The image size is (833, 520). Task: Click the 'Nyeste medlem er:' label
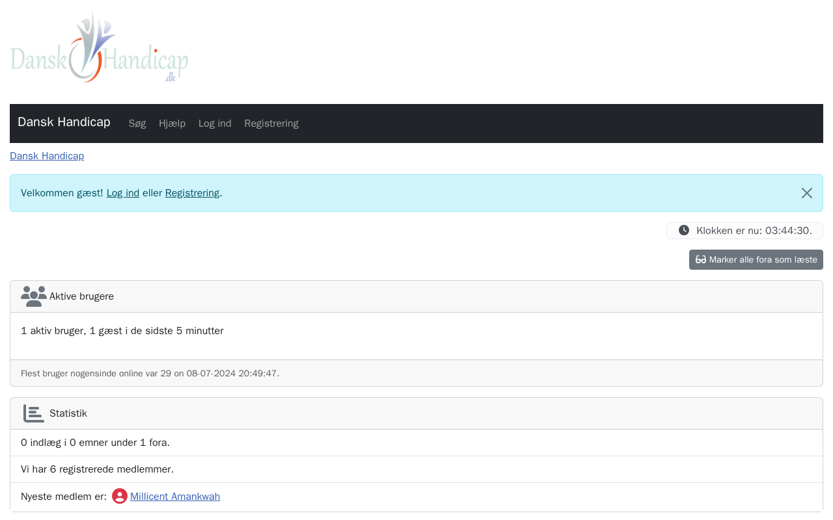pos(64,497)
